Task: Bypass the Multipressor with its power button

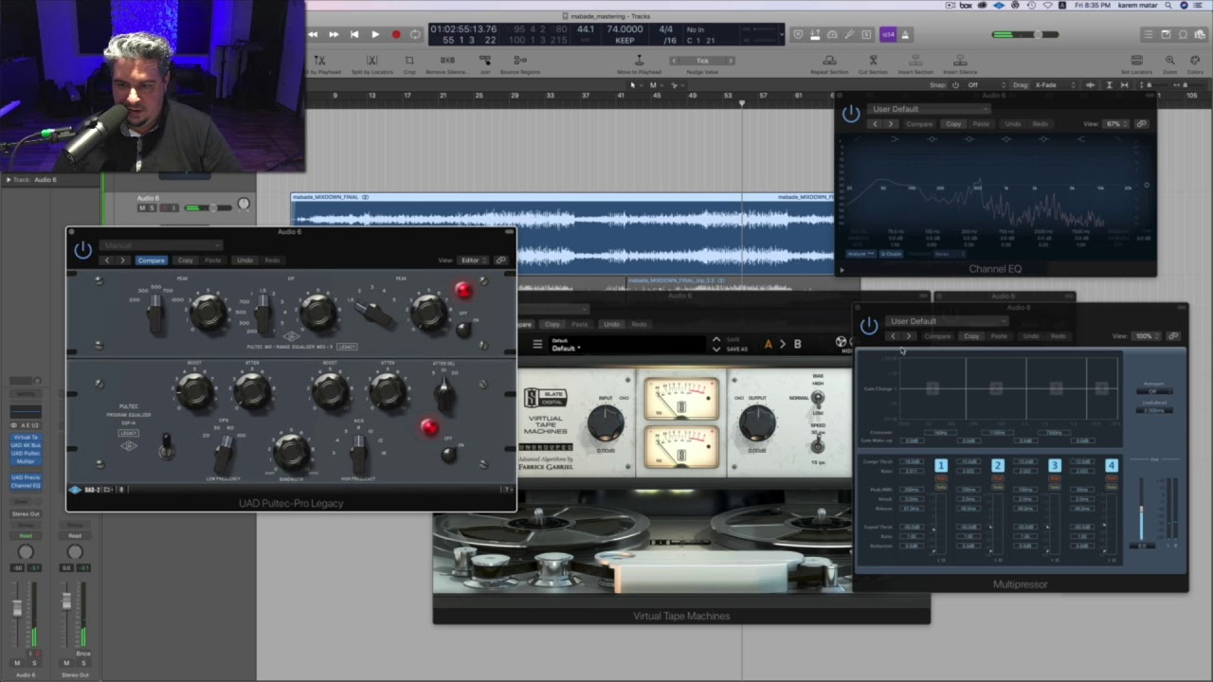Action: 869,326
